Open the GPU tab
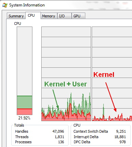Viewport: 132px width, 147px height. [x=78, y=16]
